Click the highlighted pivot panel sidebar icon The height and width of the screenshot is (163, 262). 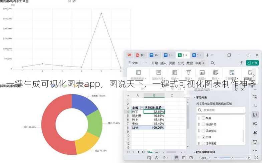point(255,115)
